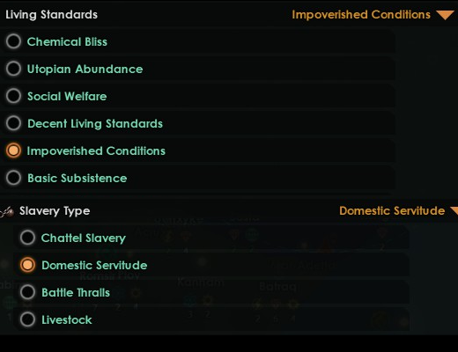Select Decent Living Standards option
This screenshot has height=352, width=458.
point(13,123)
